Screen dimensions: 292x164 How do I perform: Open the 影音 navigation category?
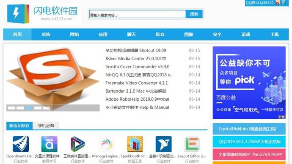click(x=160, y=34)
